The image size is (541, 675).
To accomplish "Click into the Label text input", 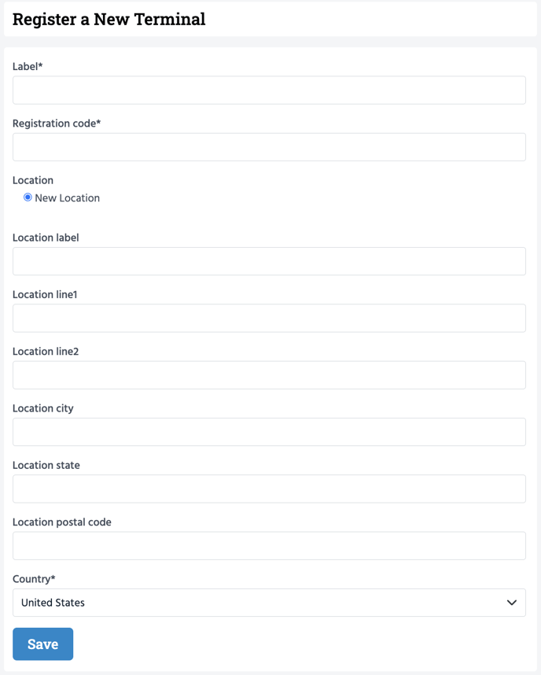I will [269, 90].
